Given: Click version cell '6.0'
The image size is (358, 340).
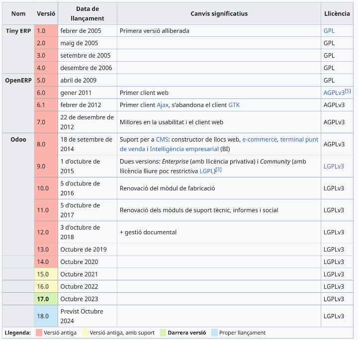Looking at the screenshot, I should [46, 93].
